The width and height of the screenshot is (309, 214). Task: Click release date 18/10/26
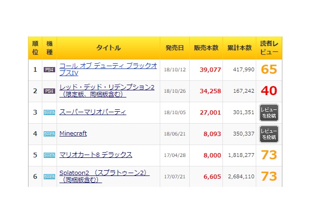(x=175, y=91)
